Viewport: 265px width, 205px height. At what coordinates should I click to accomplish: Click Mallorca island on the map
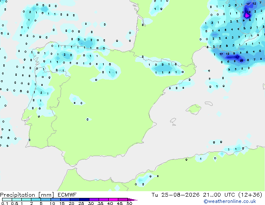194,109
